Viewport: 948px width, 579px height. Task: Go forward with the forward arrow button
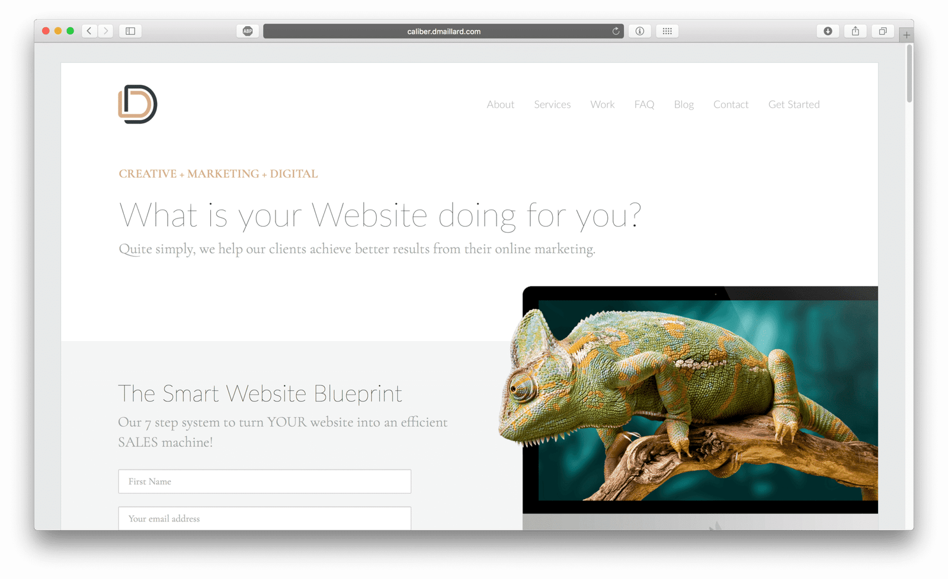coord(105,31)
